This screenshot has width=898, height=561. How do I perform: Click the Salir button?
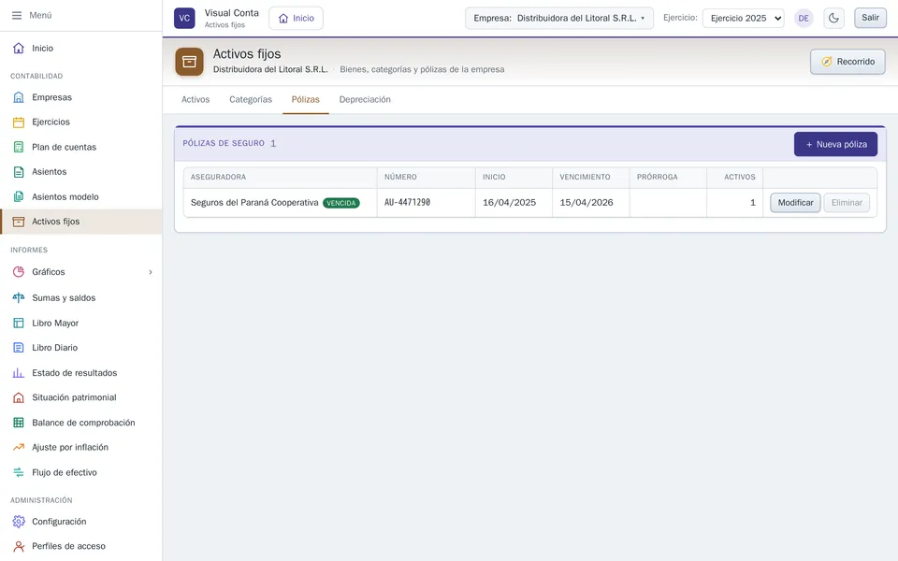pyautogui.click(x=870, y=18)
